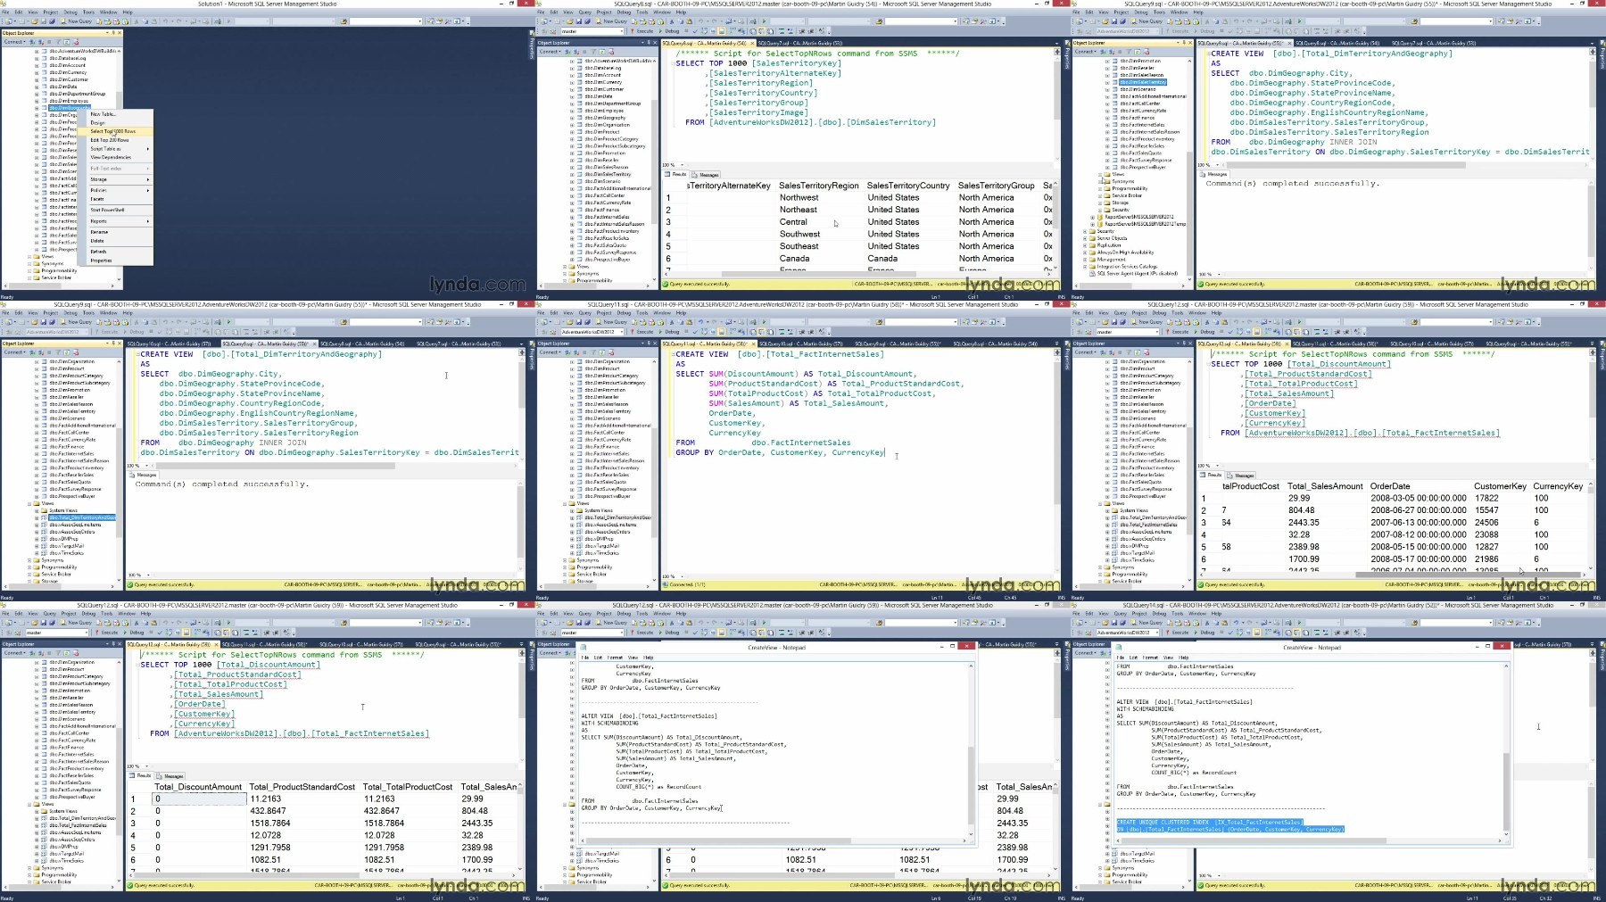
Task: Click Comment out lines icon in SQLQuery8.sql window
Action: (782, 31)
